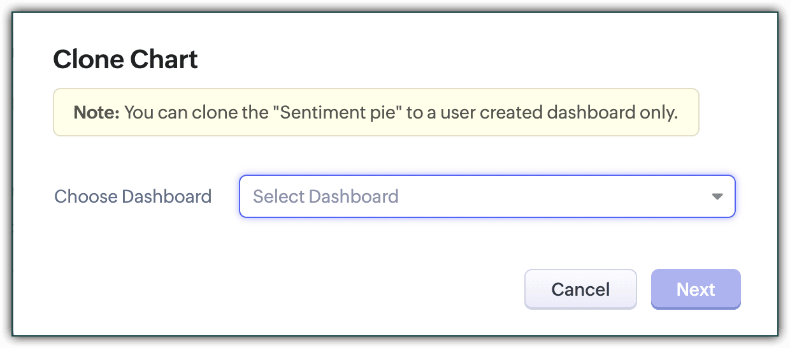Click the Next button

click(x=696, y=289)
